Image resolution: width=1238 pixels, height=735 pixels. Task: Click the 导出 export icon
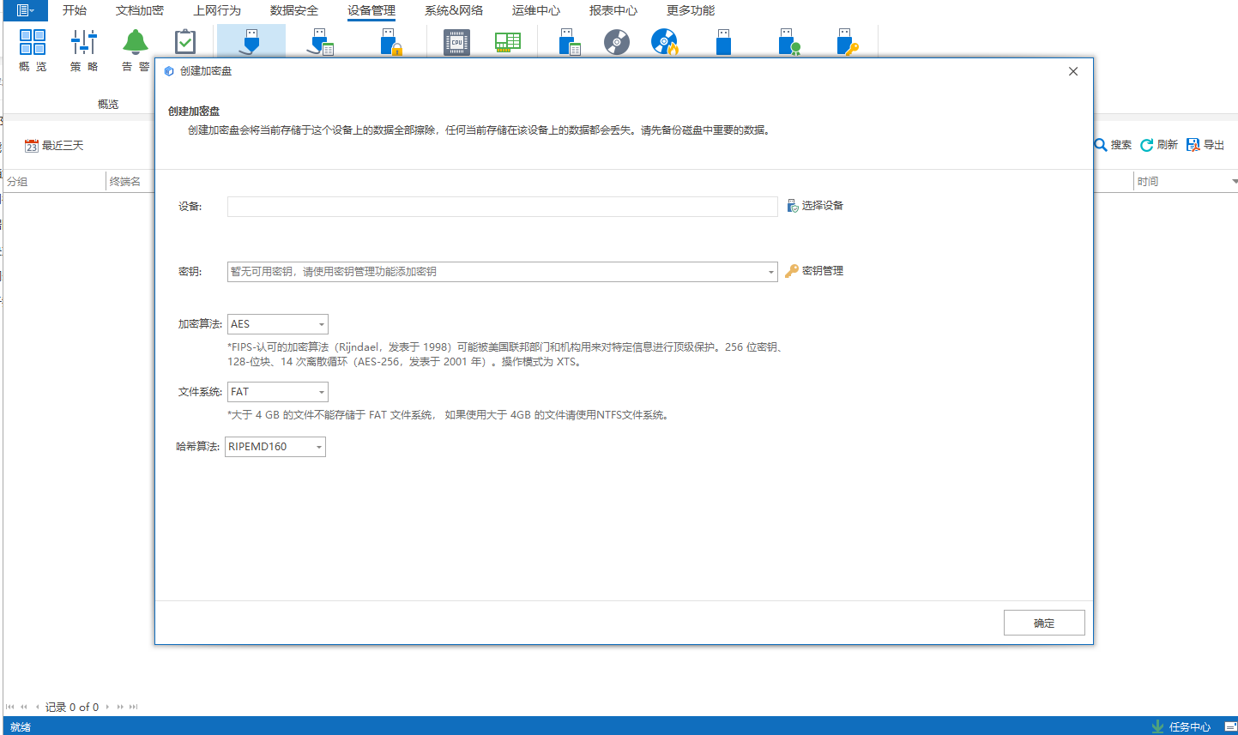click(1193, 145)
